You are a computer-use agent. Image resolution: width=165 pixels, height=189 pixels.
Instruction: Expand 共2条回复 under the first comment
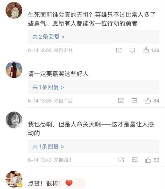point(48,37)
